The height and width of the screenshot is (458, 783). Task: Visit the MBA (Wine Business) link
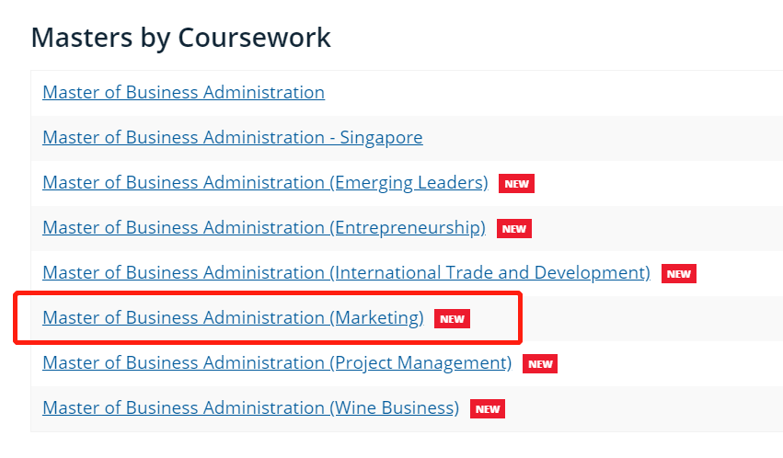250,407
